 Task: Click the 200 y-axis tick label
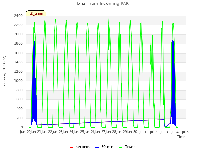click(20, 118)
